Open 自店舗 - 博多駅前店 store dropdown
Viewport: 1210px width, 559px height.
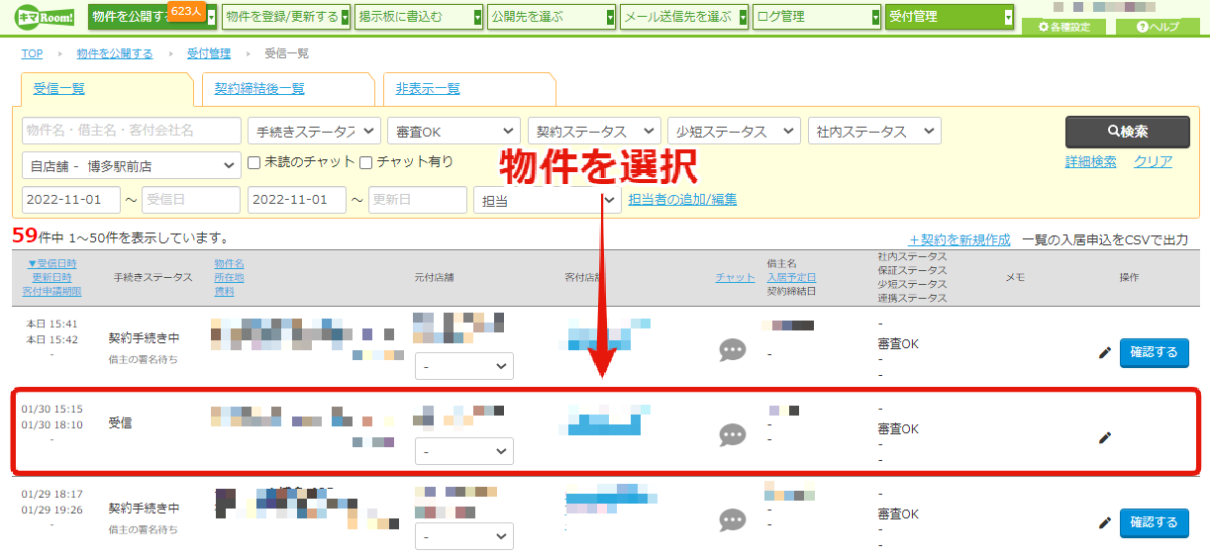point(132,165)
